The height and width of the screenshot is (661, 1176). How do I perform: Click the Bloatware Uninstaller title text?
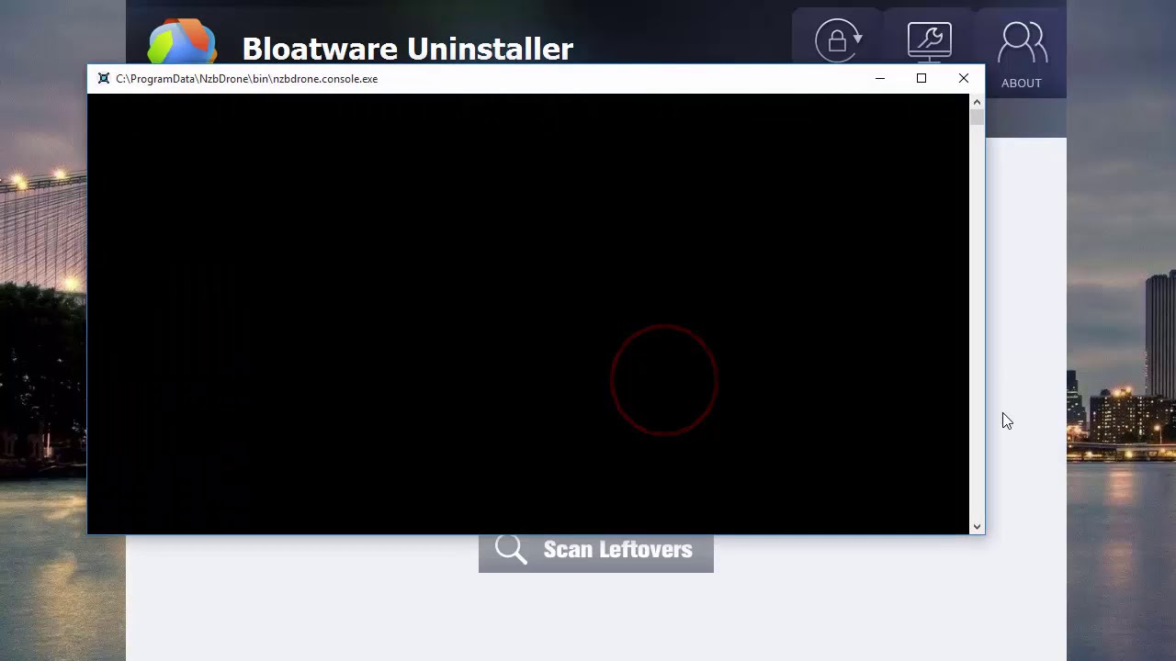[x=408, y=49]
